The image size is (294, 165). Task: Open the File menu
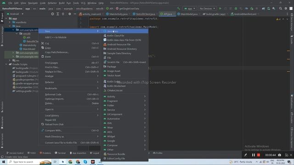(10, 3)
